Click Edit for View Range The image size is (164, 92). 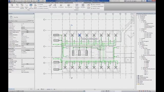coord(28,64)
